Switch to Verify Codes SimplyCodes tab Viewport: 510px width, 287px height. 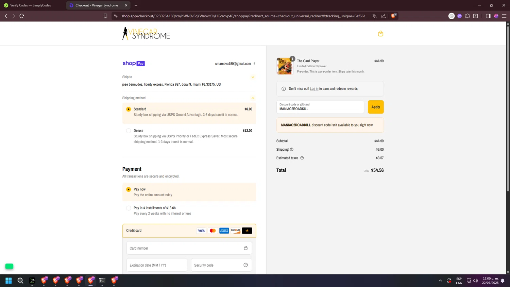tap(31, 5)
